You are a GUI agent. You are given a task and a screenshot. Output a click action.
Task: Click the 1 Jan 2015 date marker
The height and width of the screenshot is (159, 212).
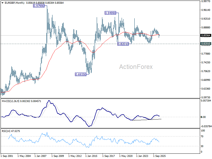(x=91, y=156)
